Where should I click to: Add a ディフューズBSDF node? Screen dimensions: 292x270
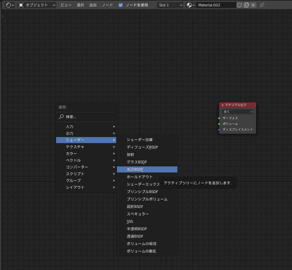147,147
